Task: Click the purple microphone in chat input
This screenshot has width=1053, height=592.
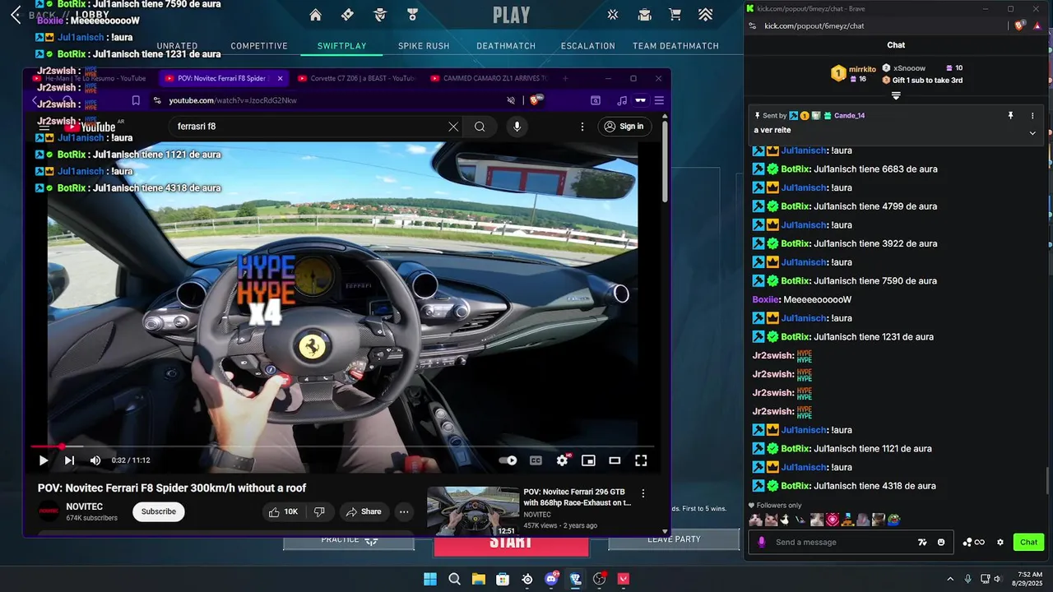Action: pyautogui.click(x=762, y=542)
